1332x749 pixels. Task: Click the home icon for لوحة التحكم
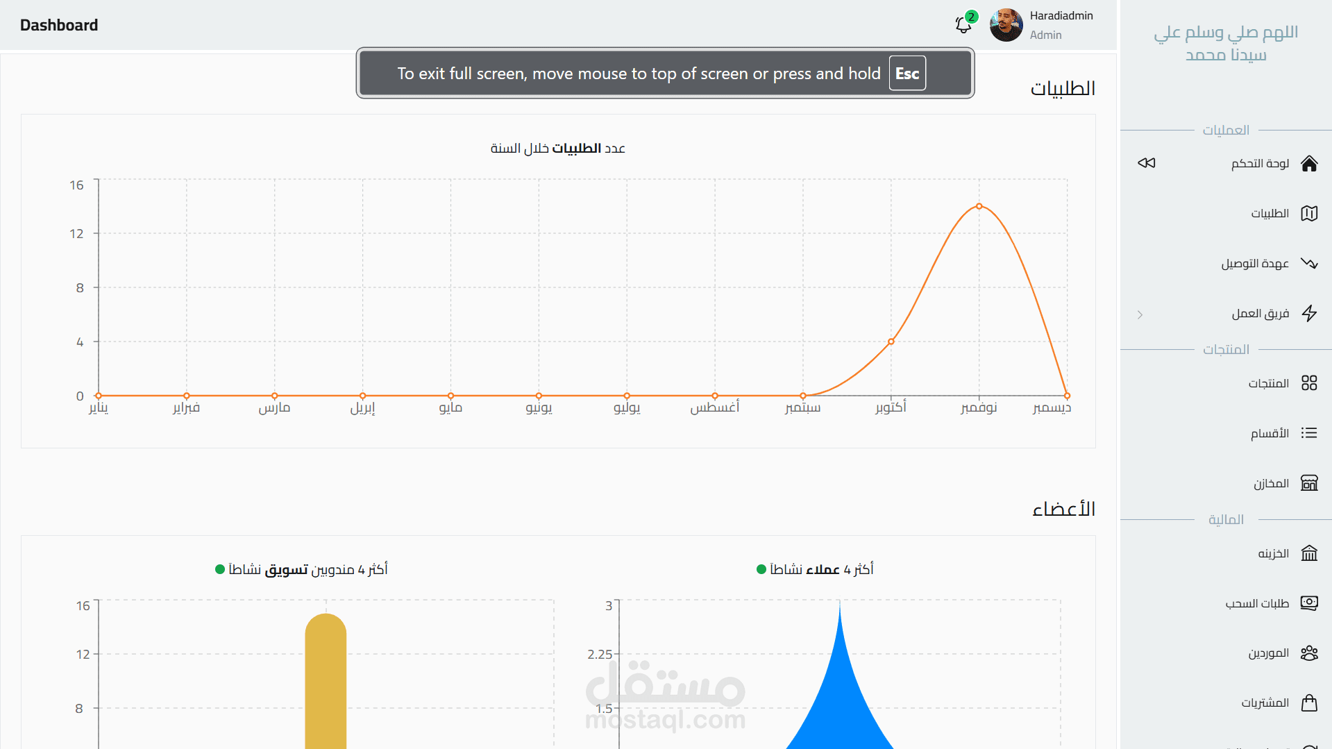click(x=1309, y=163)
